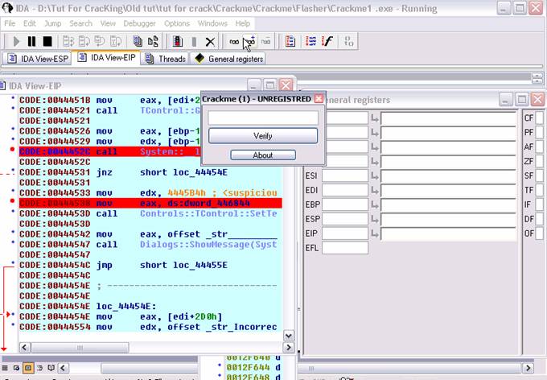The height and width of the screenshot is (380, 547).
Task: Click the IDA View-EIP horizontal scrollbar thumb
Action: pos(80,347)
